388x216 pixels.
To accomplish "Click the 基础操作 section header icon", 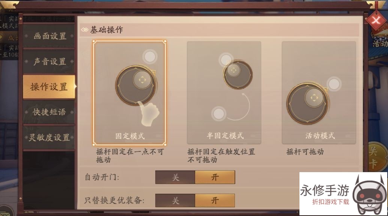I will [84, 30].
